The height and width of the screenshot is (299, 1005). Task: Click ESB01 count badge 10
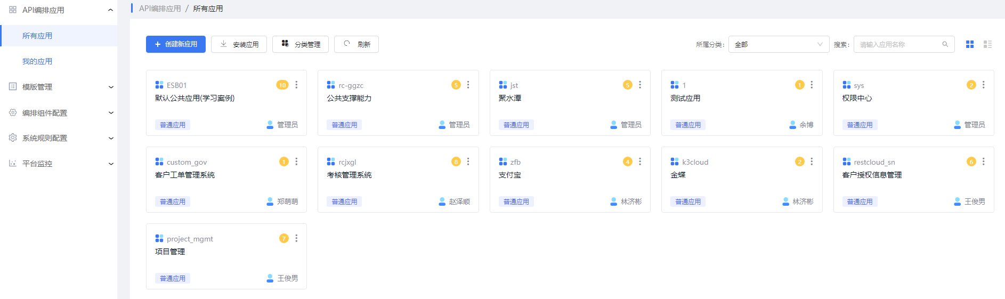(x=282, y=85)
